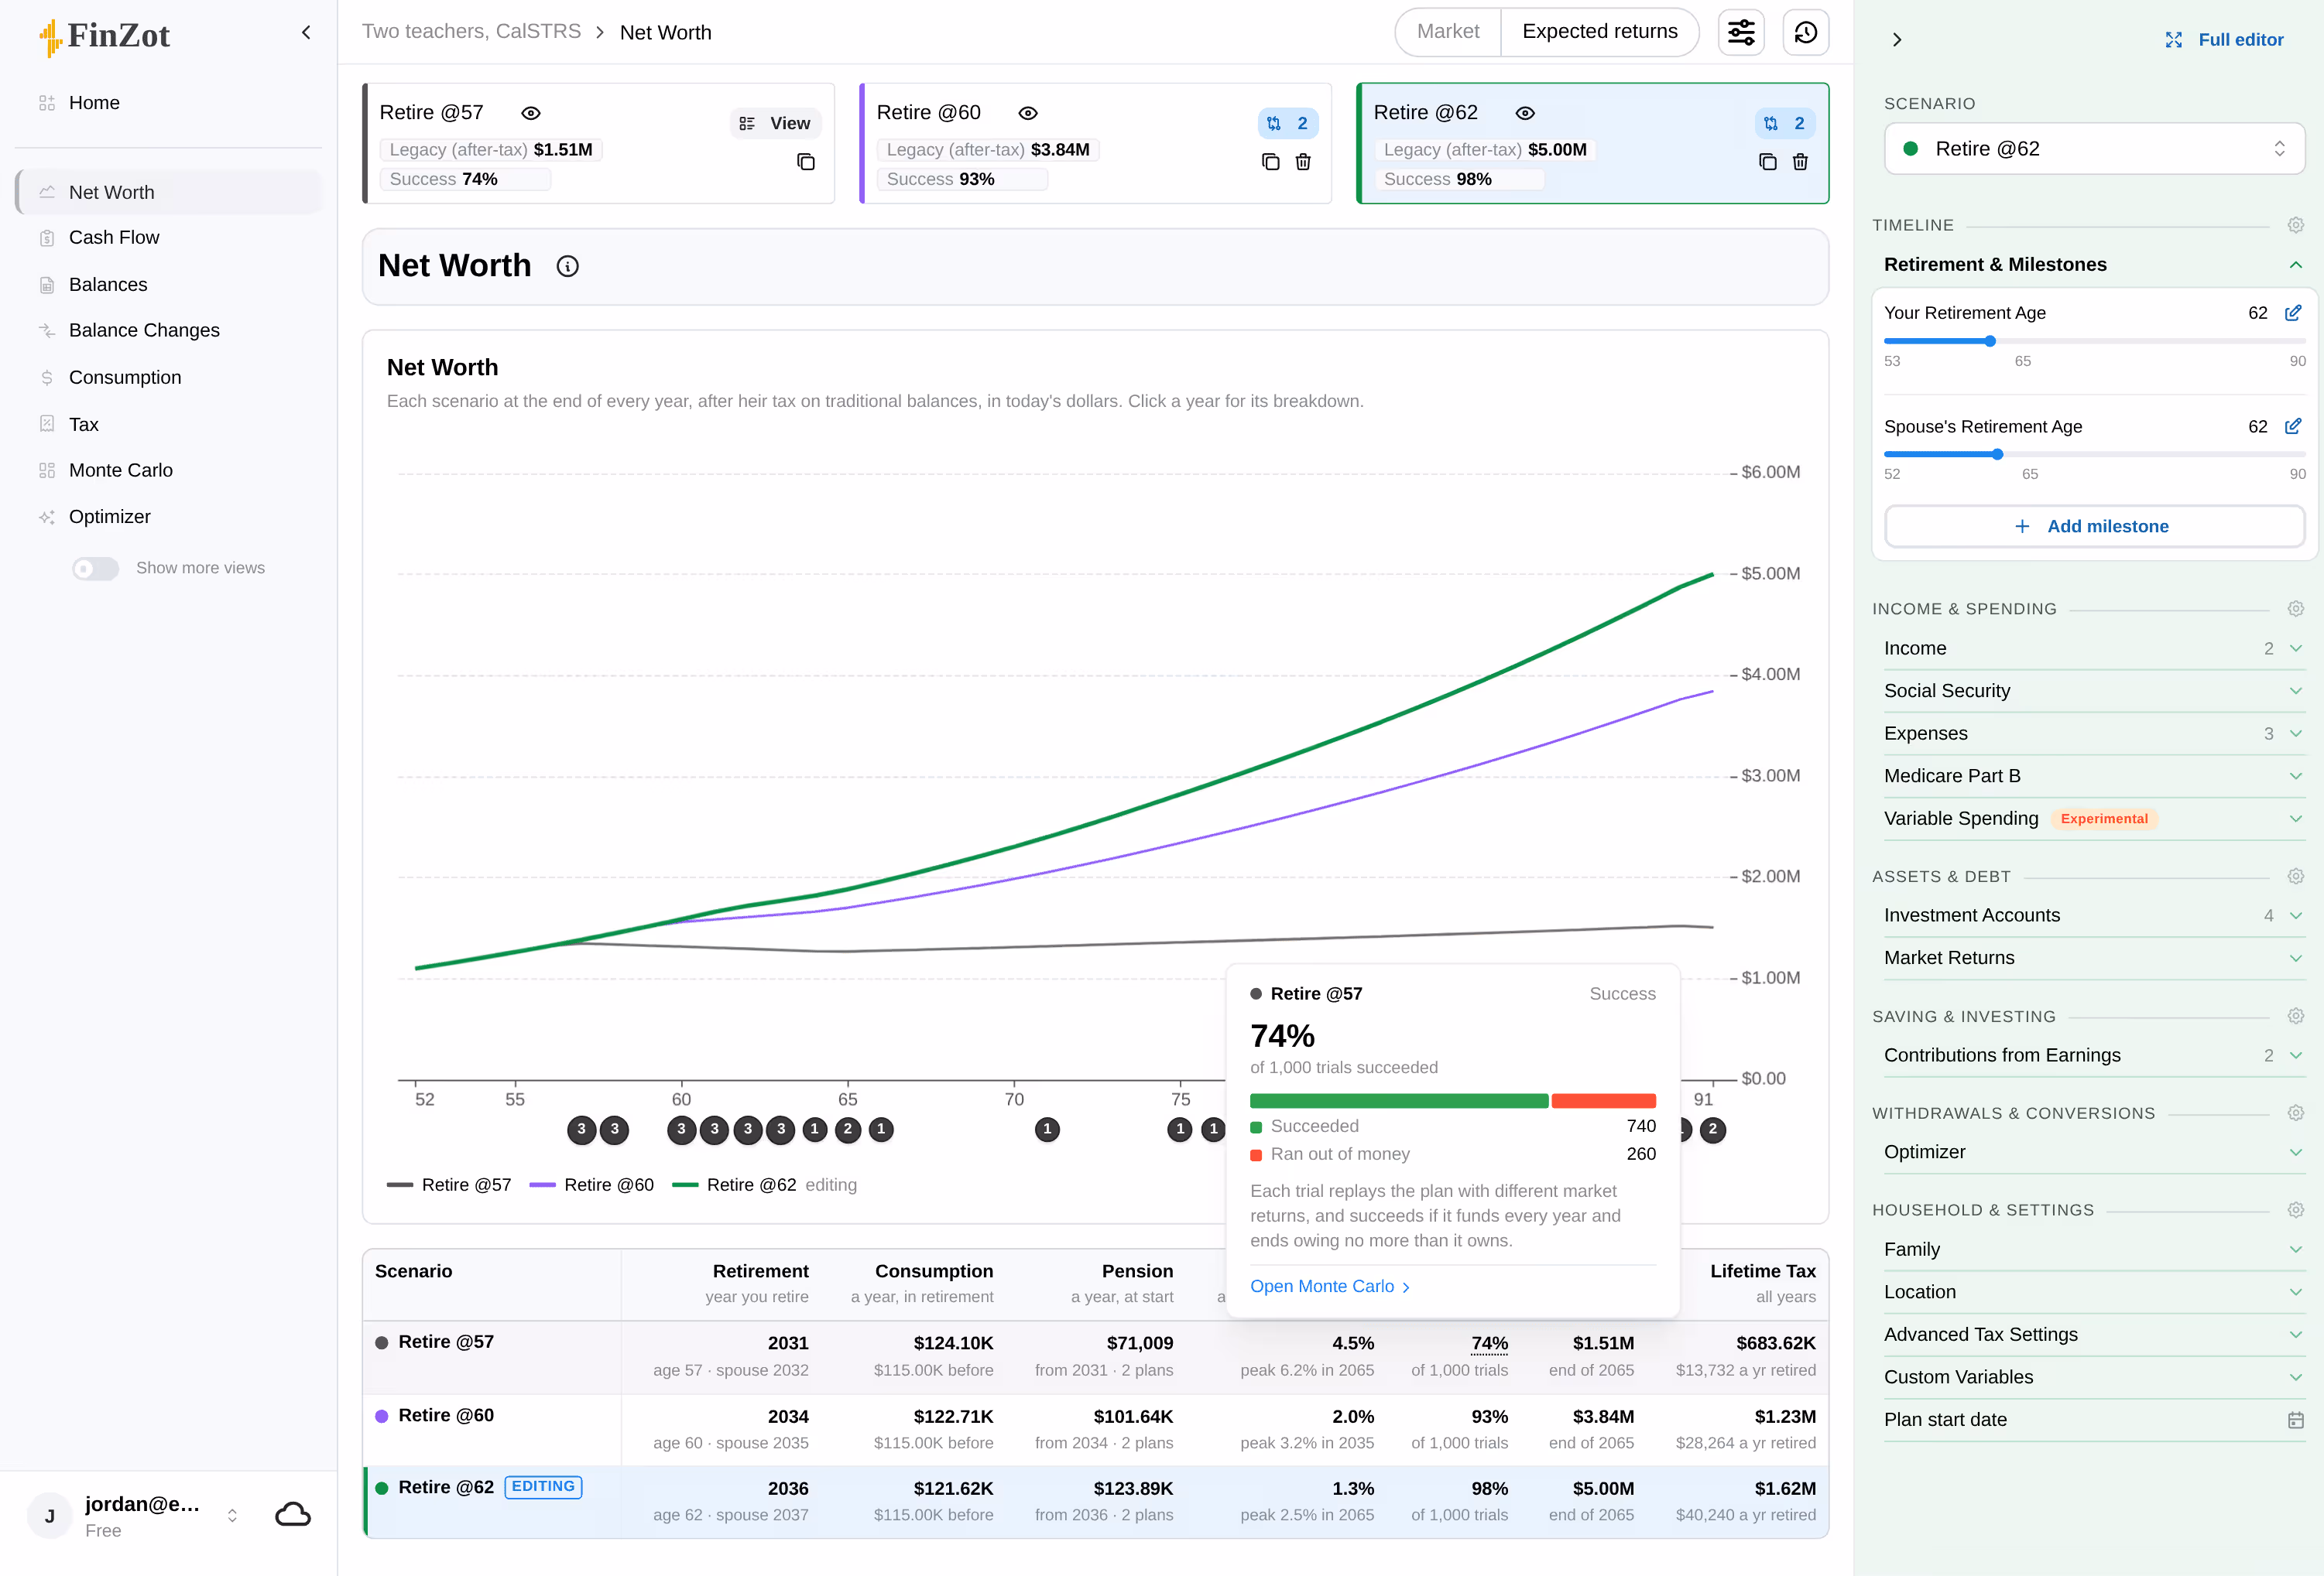Collapse Retirement & Milestones section
The width and height of the screenshot is (2324, 1576).
point(2094,265)
